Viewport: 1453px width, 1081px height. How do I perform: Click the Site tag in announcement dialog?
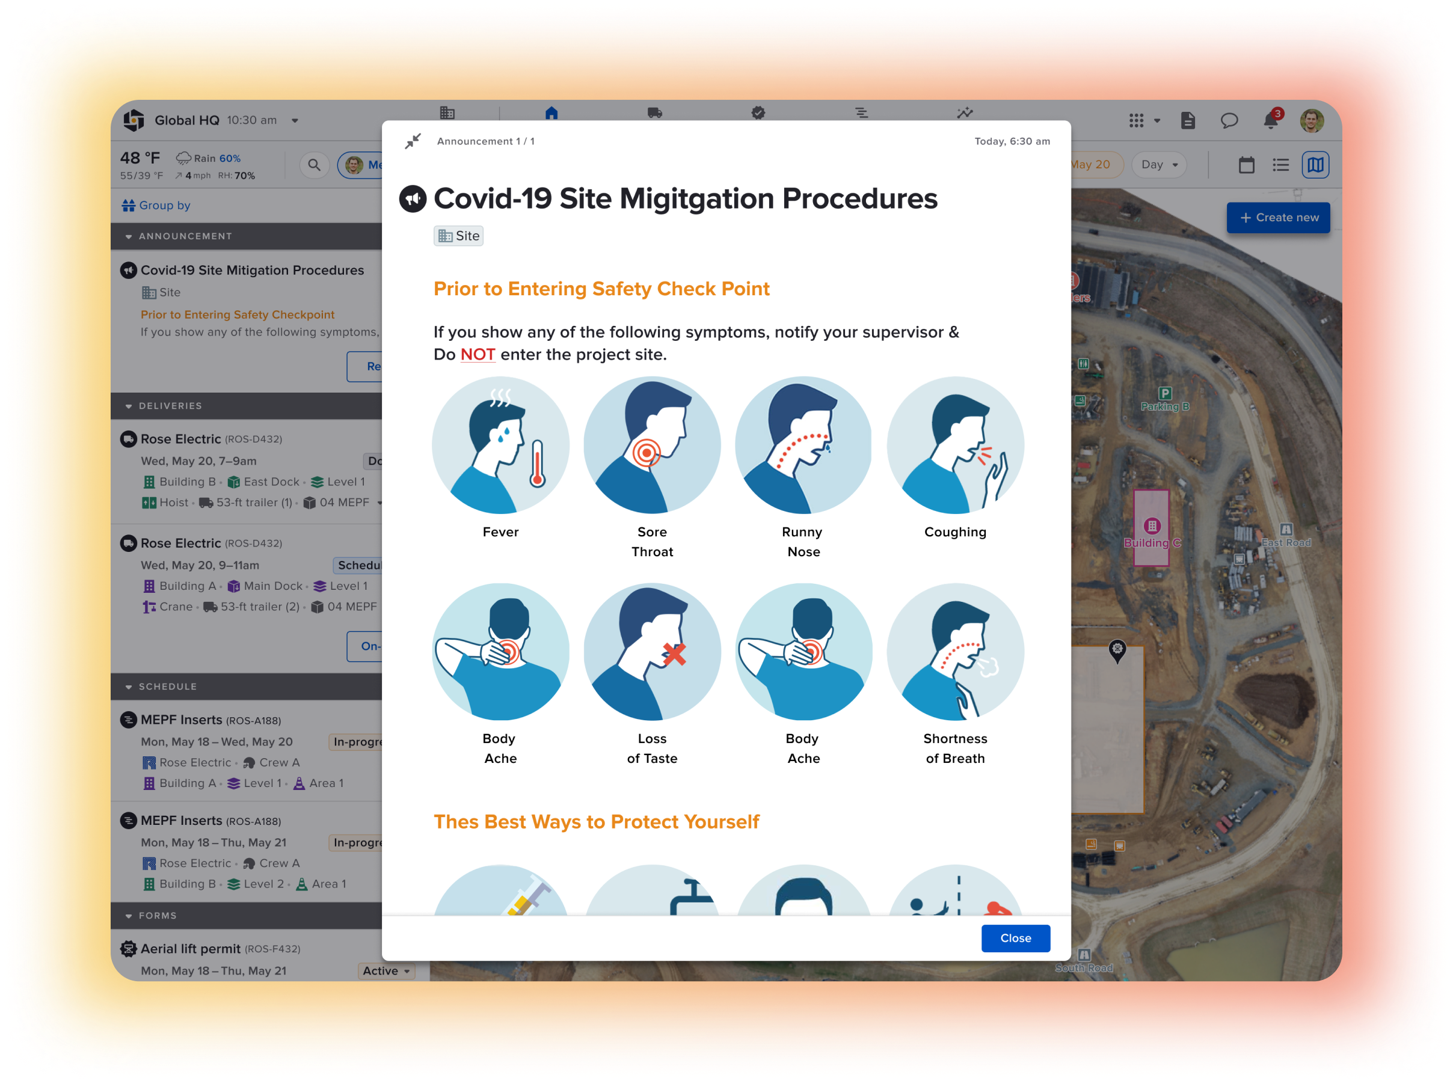pos(458,236)
